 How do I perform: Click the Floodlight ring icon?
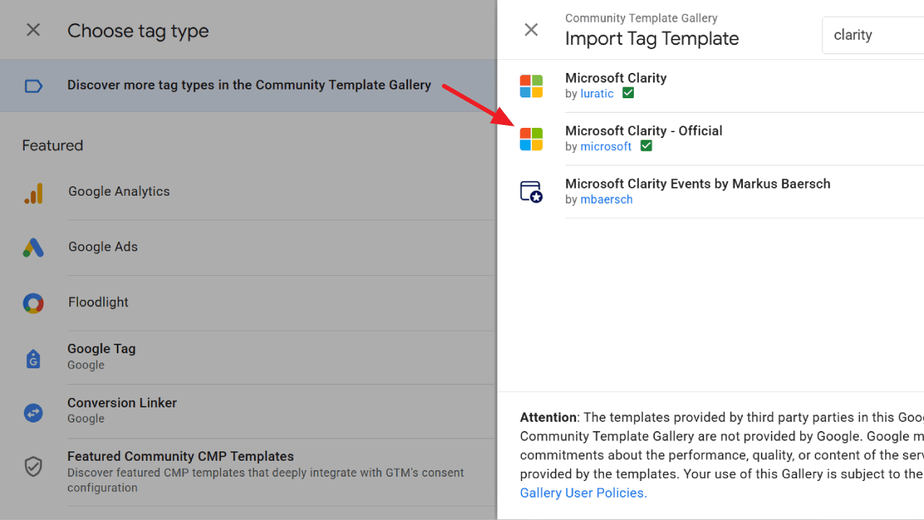click(x=33, y=303)
